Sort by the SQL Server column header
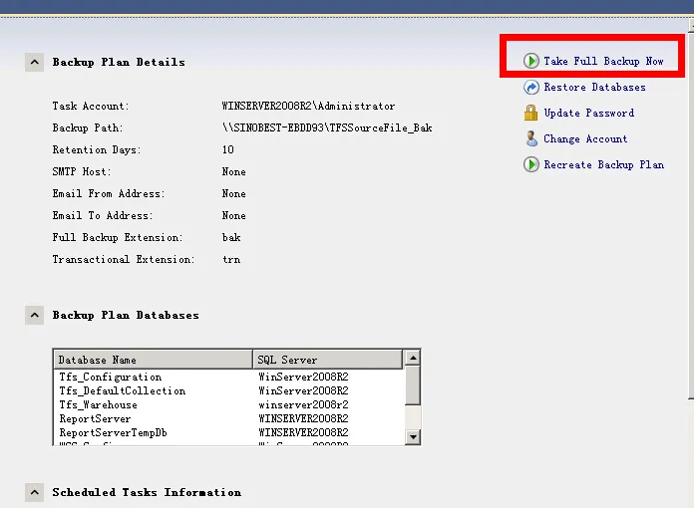 (327, 360)
